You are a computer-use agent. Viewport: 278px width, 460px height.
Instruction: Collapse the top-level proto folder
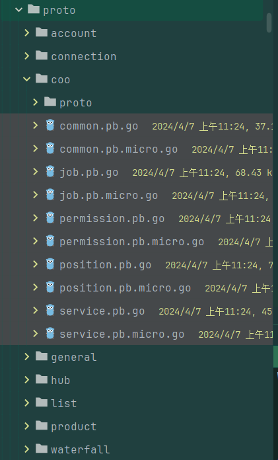pyautogui.click(x=18, y=10)
